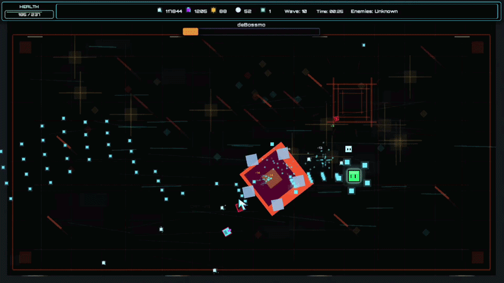This screenshot has height=283, width=504.
Task: Click the concentric red squares spawner
Action: click(352, 101)
